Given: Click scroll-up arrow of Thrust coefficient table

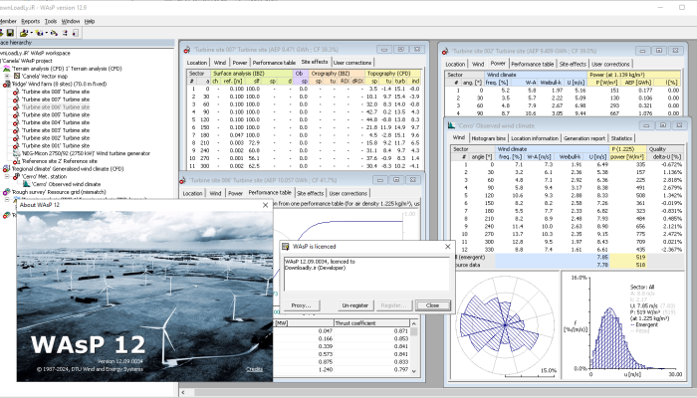Looking at the screenshot, I should (x=414, y=323).
